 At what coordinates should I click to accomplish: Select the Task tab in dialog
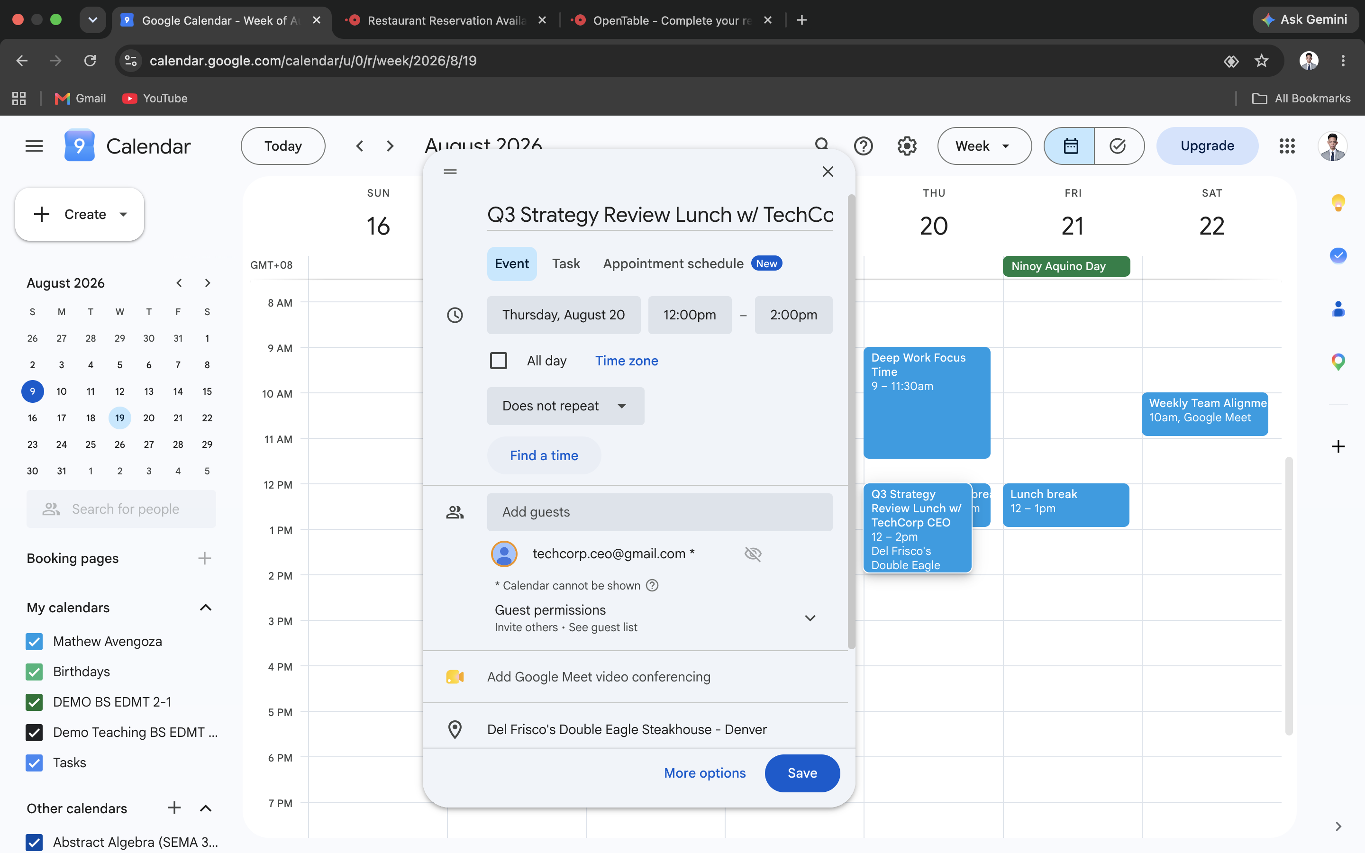tap(566, 263)
